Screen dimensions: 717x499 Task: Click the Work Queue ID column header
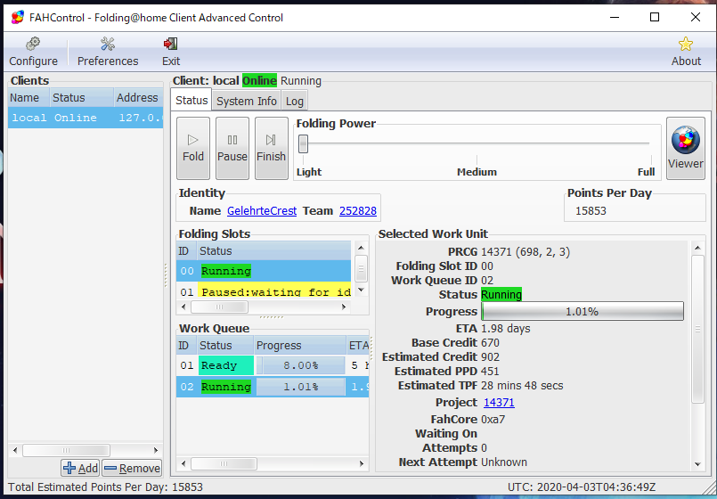[187, 346]
